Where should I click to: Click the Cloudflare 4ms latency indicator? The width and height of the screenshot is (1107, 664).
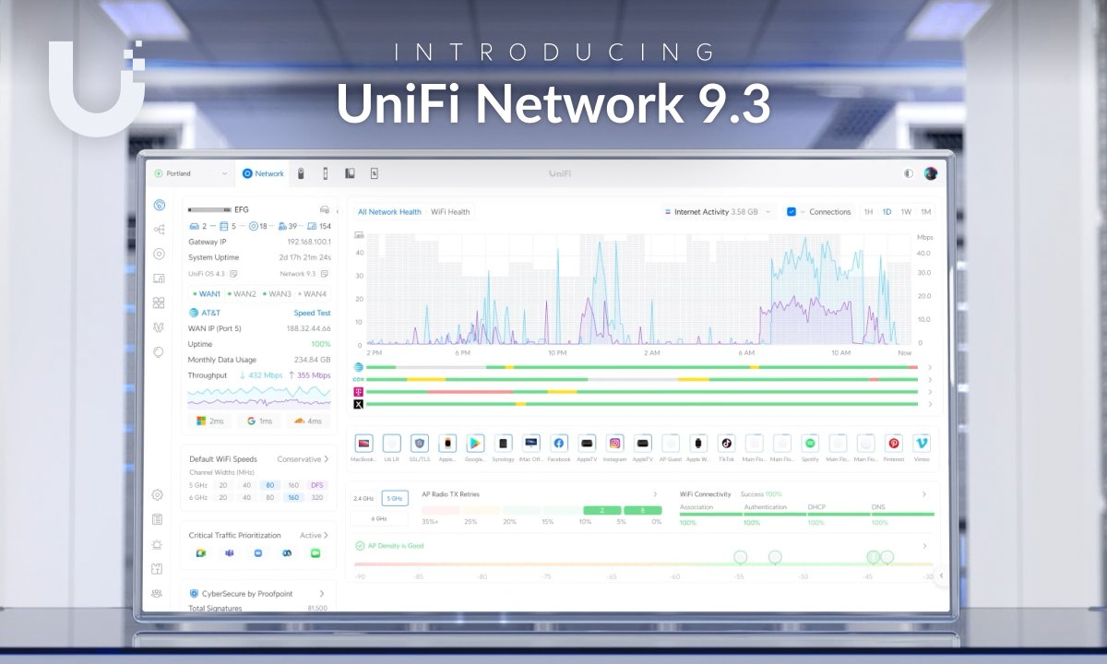pos(309,421)
